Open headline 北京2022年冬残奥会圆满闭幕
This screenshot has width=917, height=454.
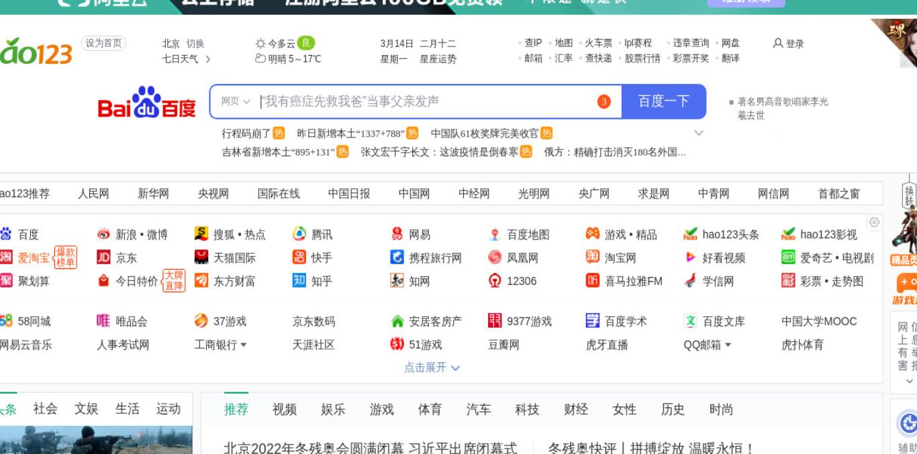click(371, 448)
